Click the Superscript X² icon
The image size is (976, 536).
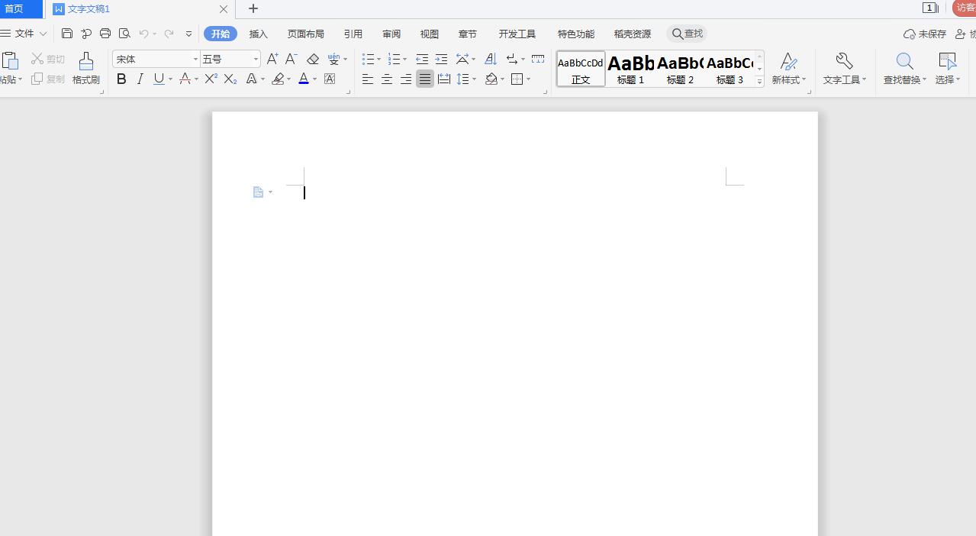click(211, 79)
